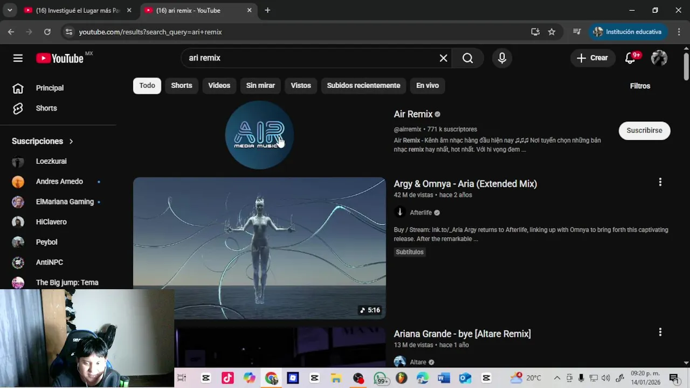
Task: Close the ari remix browser tab
Action: click(249, 10)
